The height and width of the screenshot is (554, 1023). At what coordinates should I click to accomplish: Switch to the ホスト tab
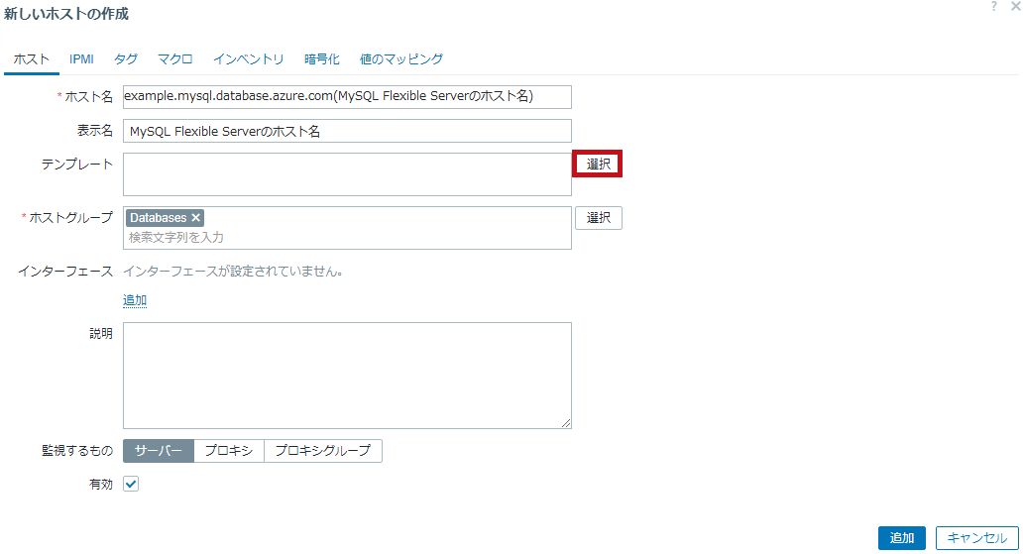coord(32,59)
